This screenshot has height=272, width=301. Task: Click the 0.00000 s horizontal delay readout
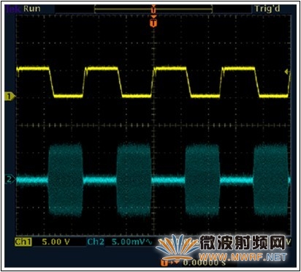click(x=204, y=262)
